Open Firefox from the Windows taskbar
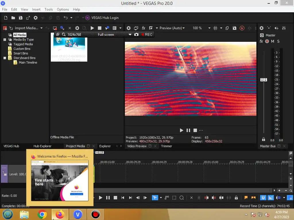 pyautogui.click(x=60, y=214)
